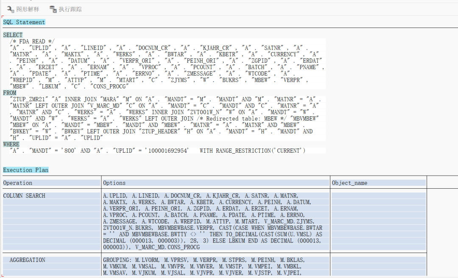Open 图形解释 toolbar button label

click(28, 9)
